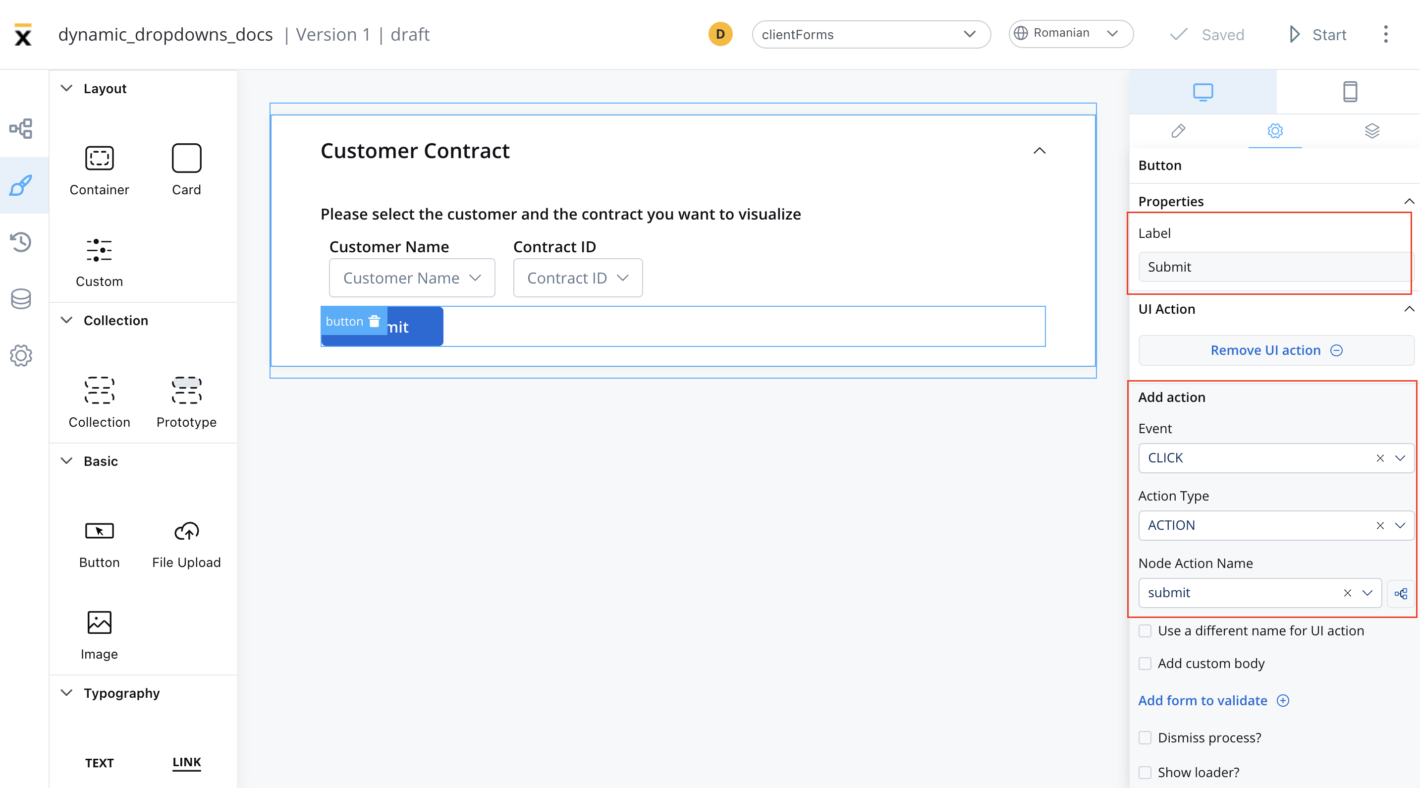Image resolution: width=1420 pixels, height=788 pixels.
Task: Switch to the layers tab
Action: coord(1371,131)
